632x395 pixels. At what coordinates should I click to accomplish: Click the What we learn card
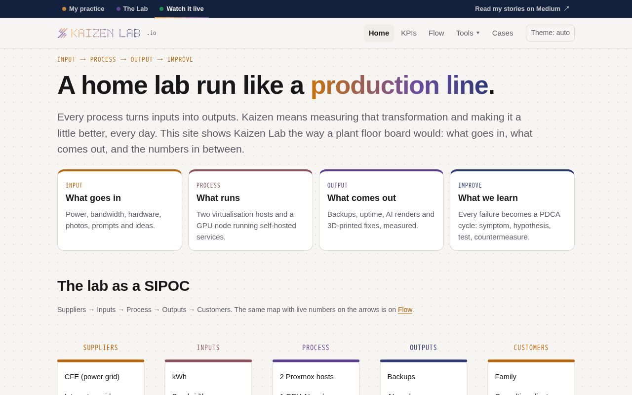512,210
